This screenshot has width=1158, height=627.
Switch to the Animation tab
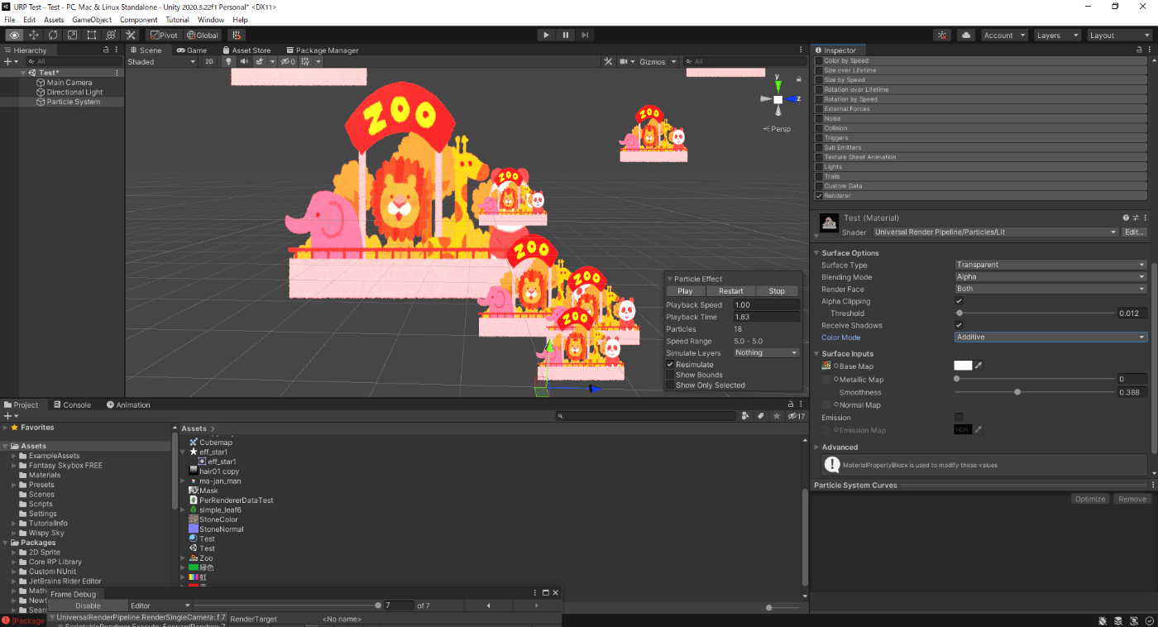tap(128, 404)
